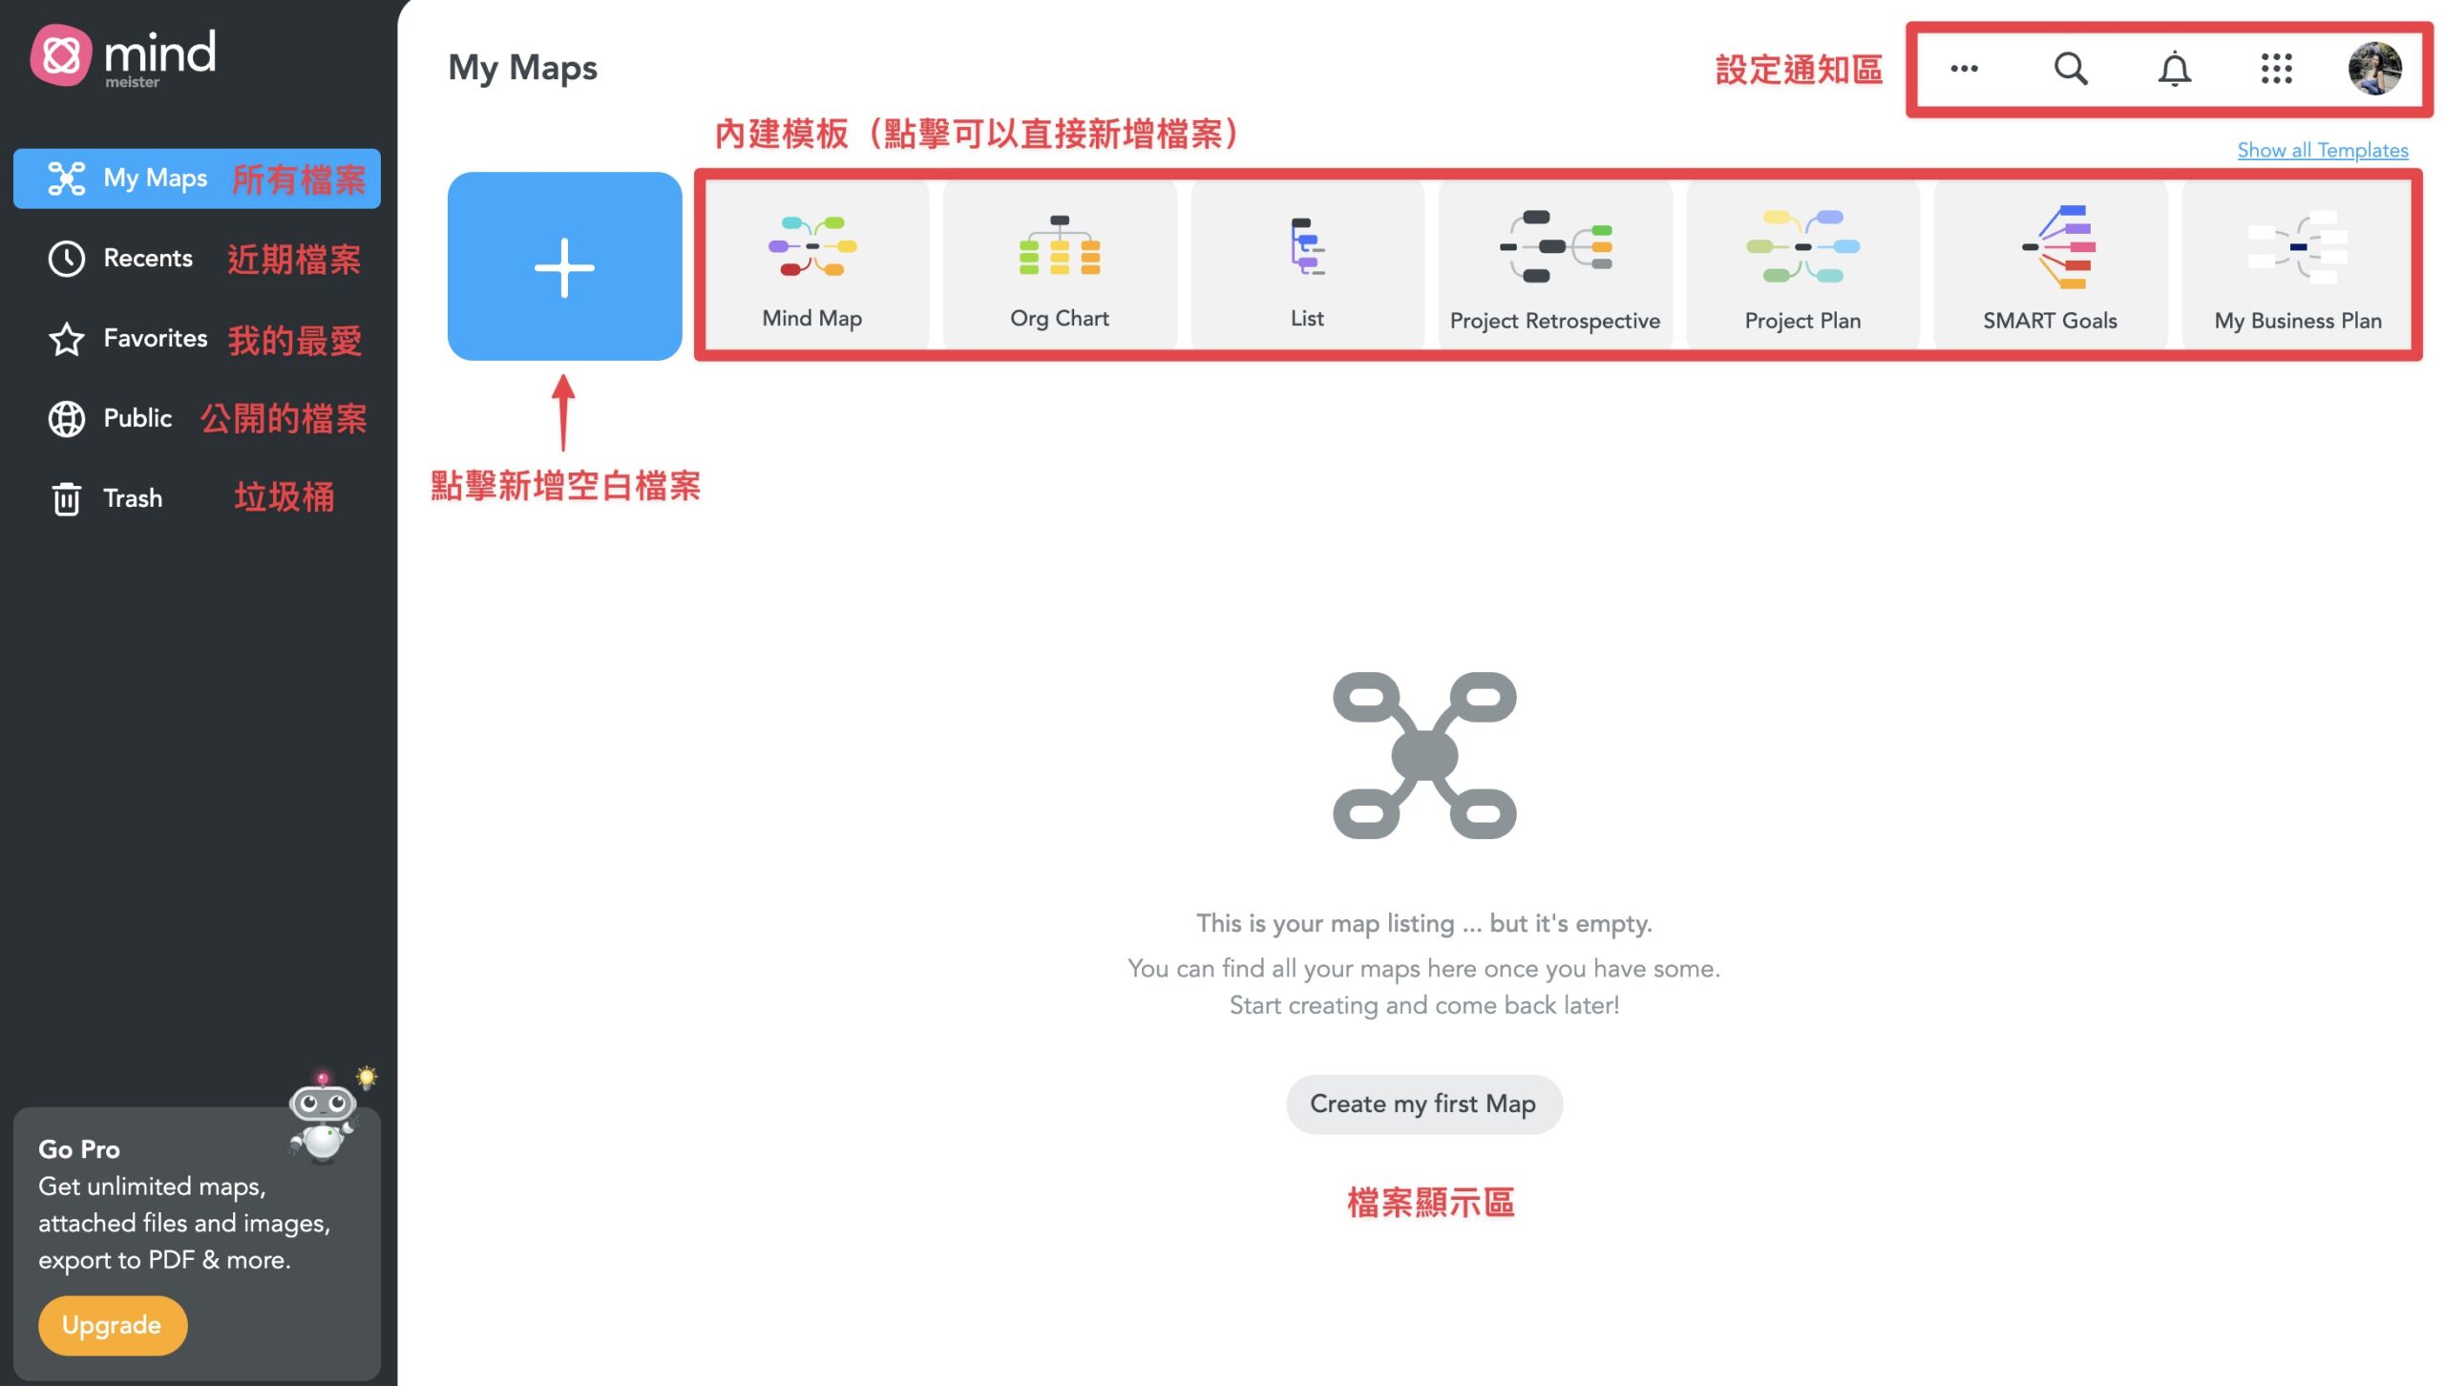Choose the Org Chart template
The width and height of the screenshot is (2444, 1386).
(x=1060, y=266)
